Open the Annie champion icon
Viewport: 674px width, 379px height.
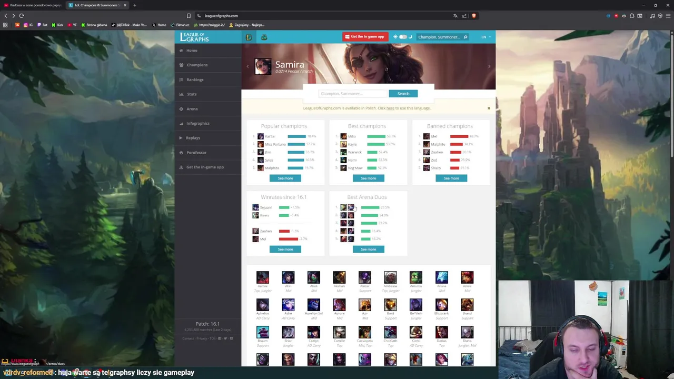(x=467, y=277)
